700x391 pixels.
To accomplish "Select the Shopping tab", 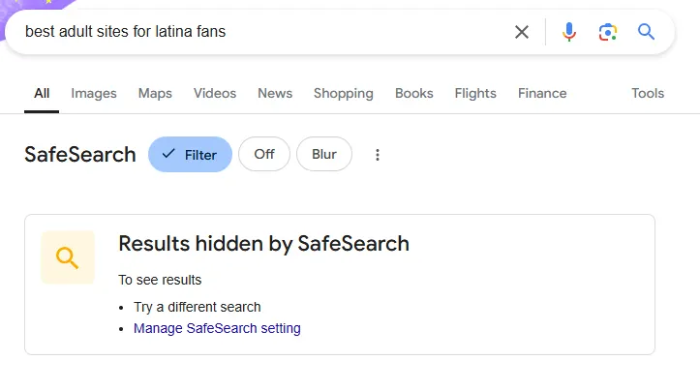I will (343, 94).
